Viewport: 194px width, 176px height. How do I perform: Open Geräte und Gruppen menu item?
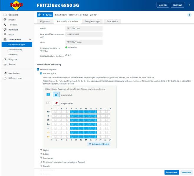pos(17,45)
